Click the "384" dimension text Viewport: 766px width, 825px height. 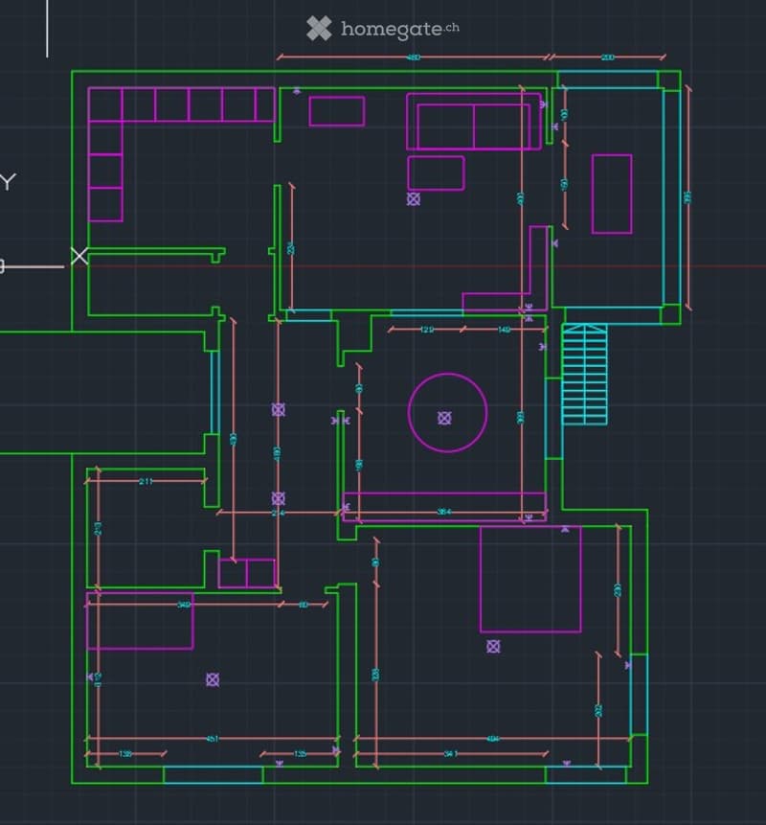pos(444,512)
